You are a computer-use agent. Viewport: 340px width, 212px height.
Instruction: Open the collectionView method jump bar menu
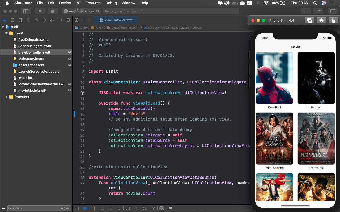(172, 28)
